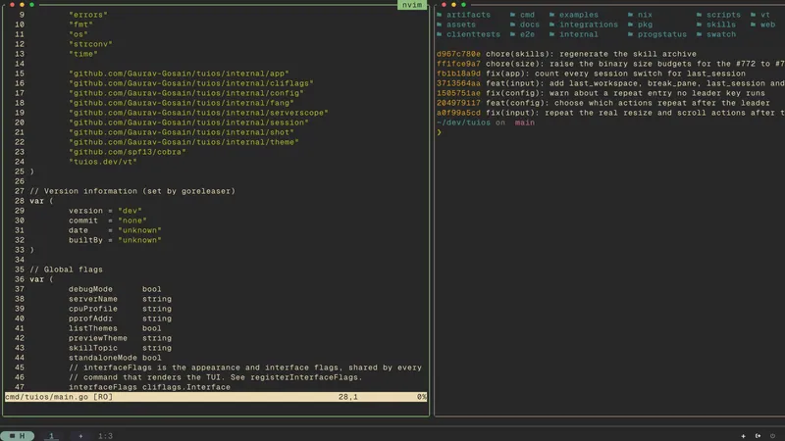Click the green H mode pill in the dock
The height and width of the screenshot is (441, 785).
pos(17,436)
